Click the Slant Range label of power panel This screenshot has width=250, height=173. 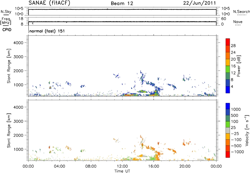9,66
